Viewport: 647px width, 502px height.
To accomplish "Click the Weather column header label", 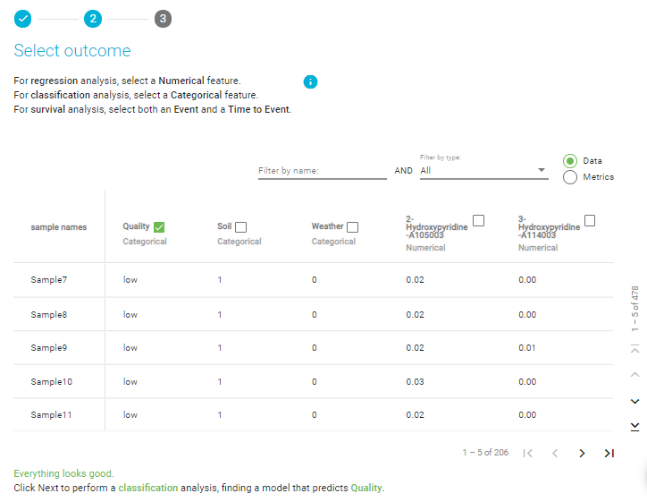I will [327, 226].
